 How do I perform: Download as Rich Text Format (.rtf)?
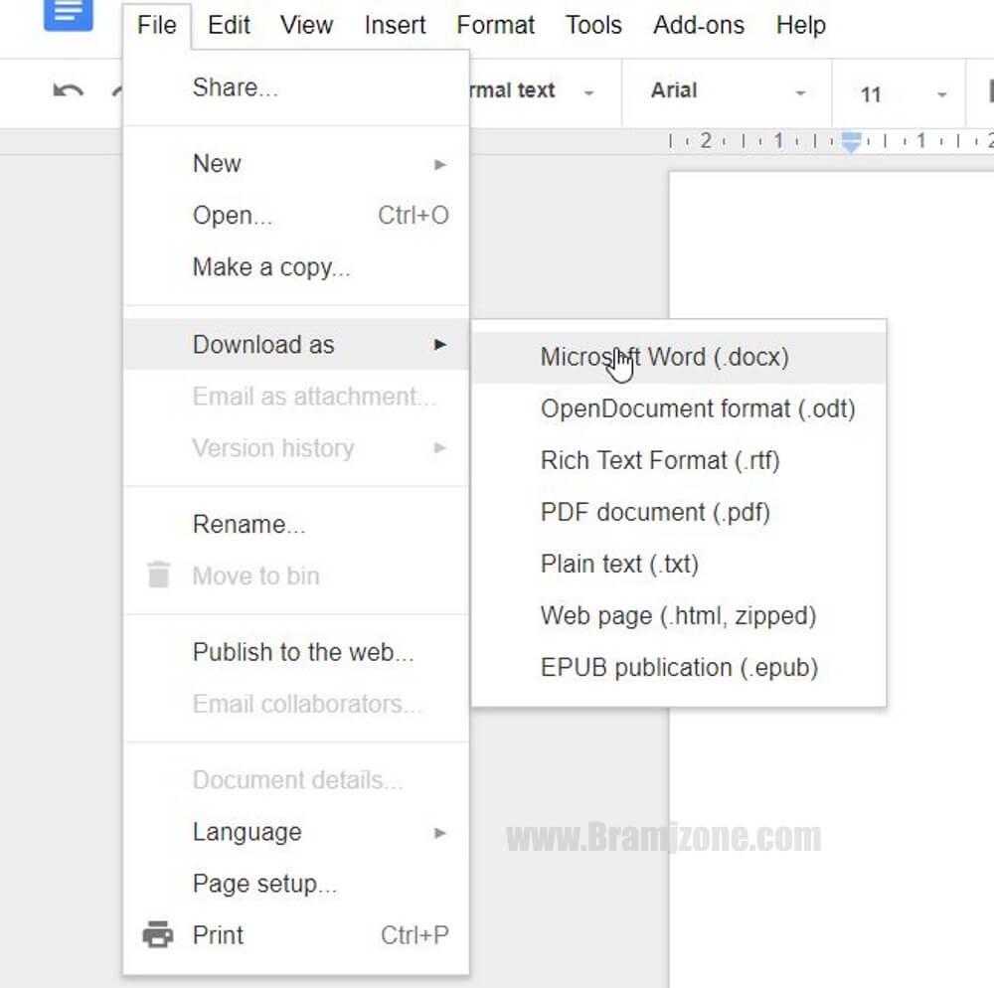678,461
